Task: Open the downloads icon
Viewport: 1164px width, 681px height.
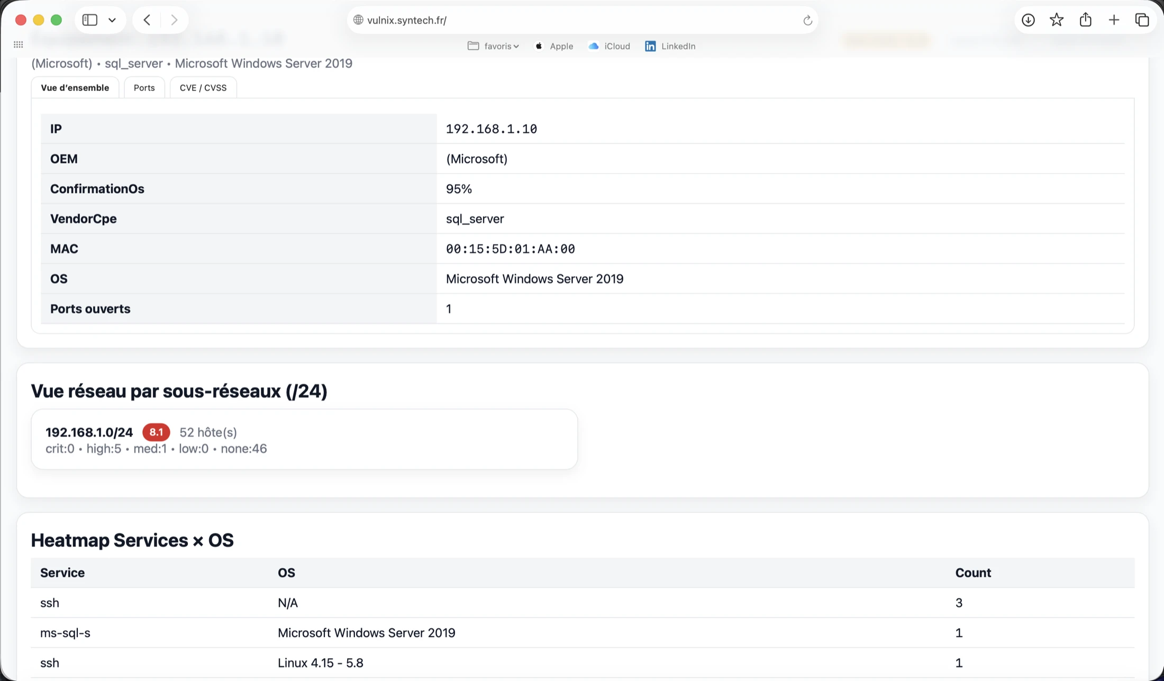Action: tap(1028, 20)
